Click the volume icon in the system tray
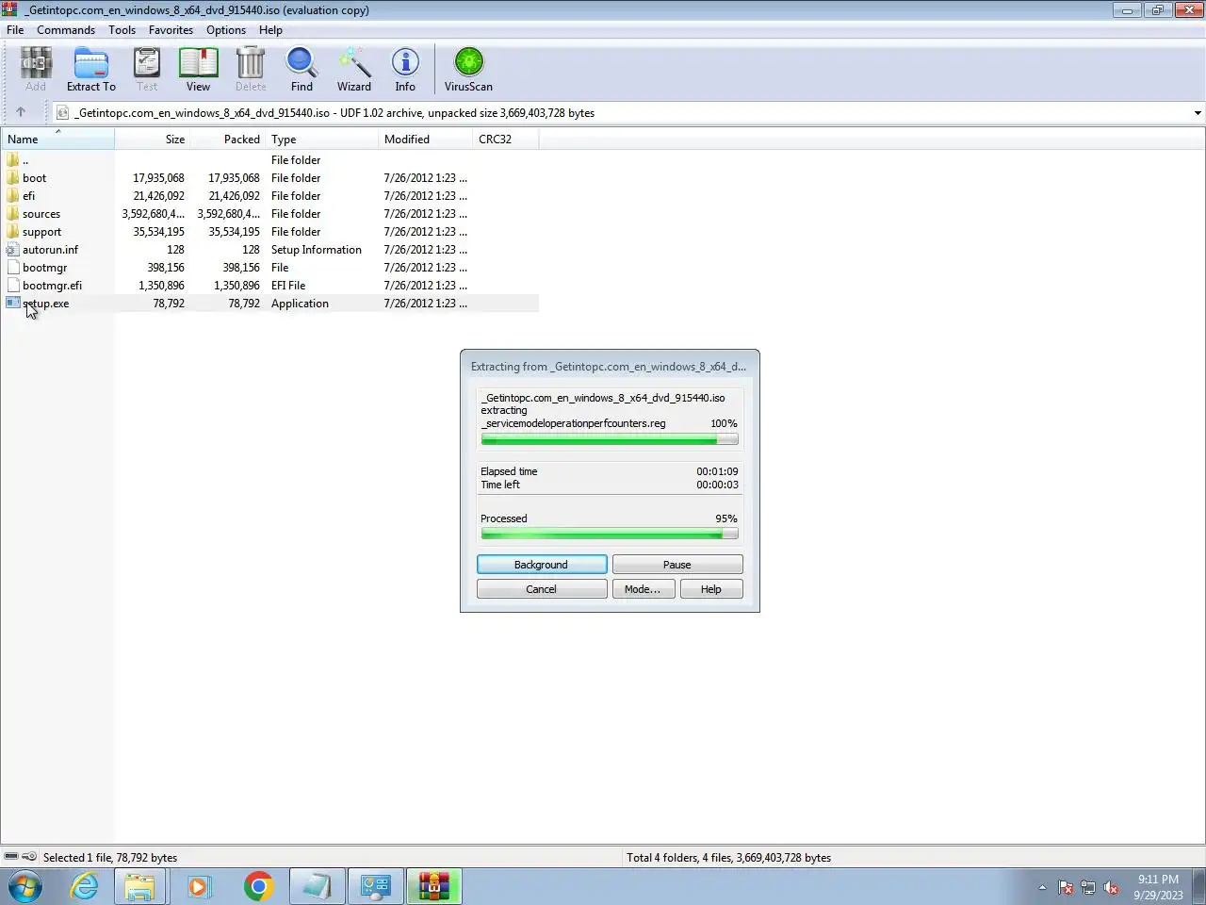Viewport: 1206px width, 905px height. (x=1111, y=887)
